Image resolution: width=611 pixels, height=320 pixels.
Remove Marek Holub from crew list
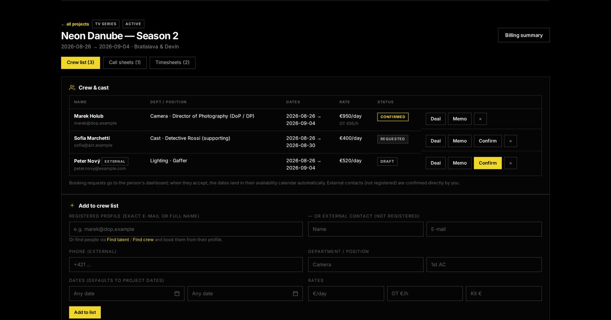(x=480, y=119)
